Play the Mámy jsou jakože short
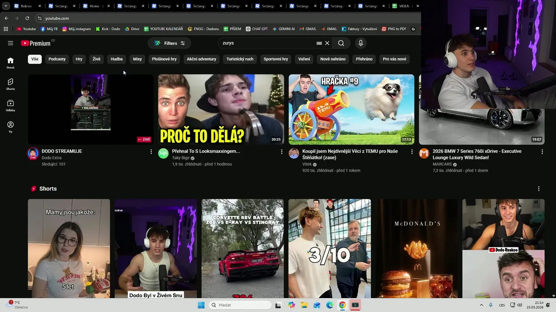556x312 pixels. [69, 248]
